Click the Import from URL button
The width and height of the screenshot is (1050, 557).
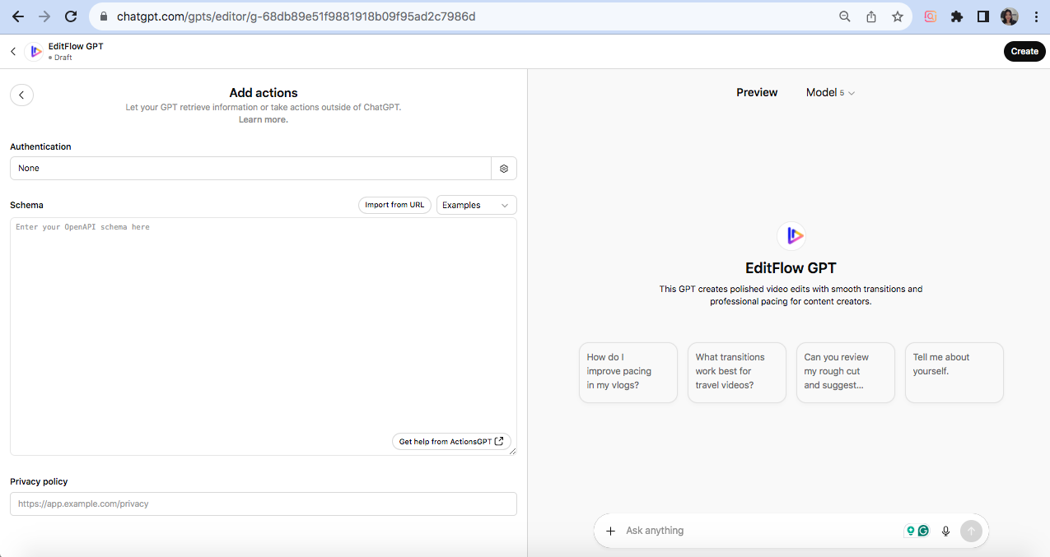click(x=394, y=205)
